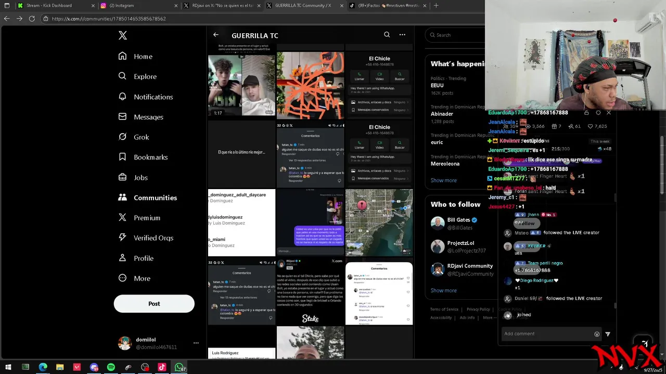Go to Home in the X sidebar
This screenshot has width=666, height=374.
click(x=135, y=56)
